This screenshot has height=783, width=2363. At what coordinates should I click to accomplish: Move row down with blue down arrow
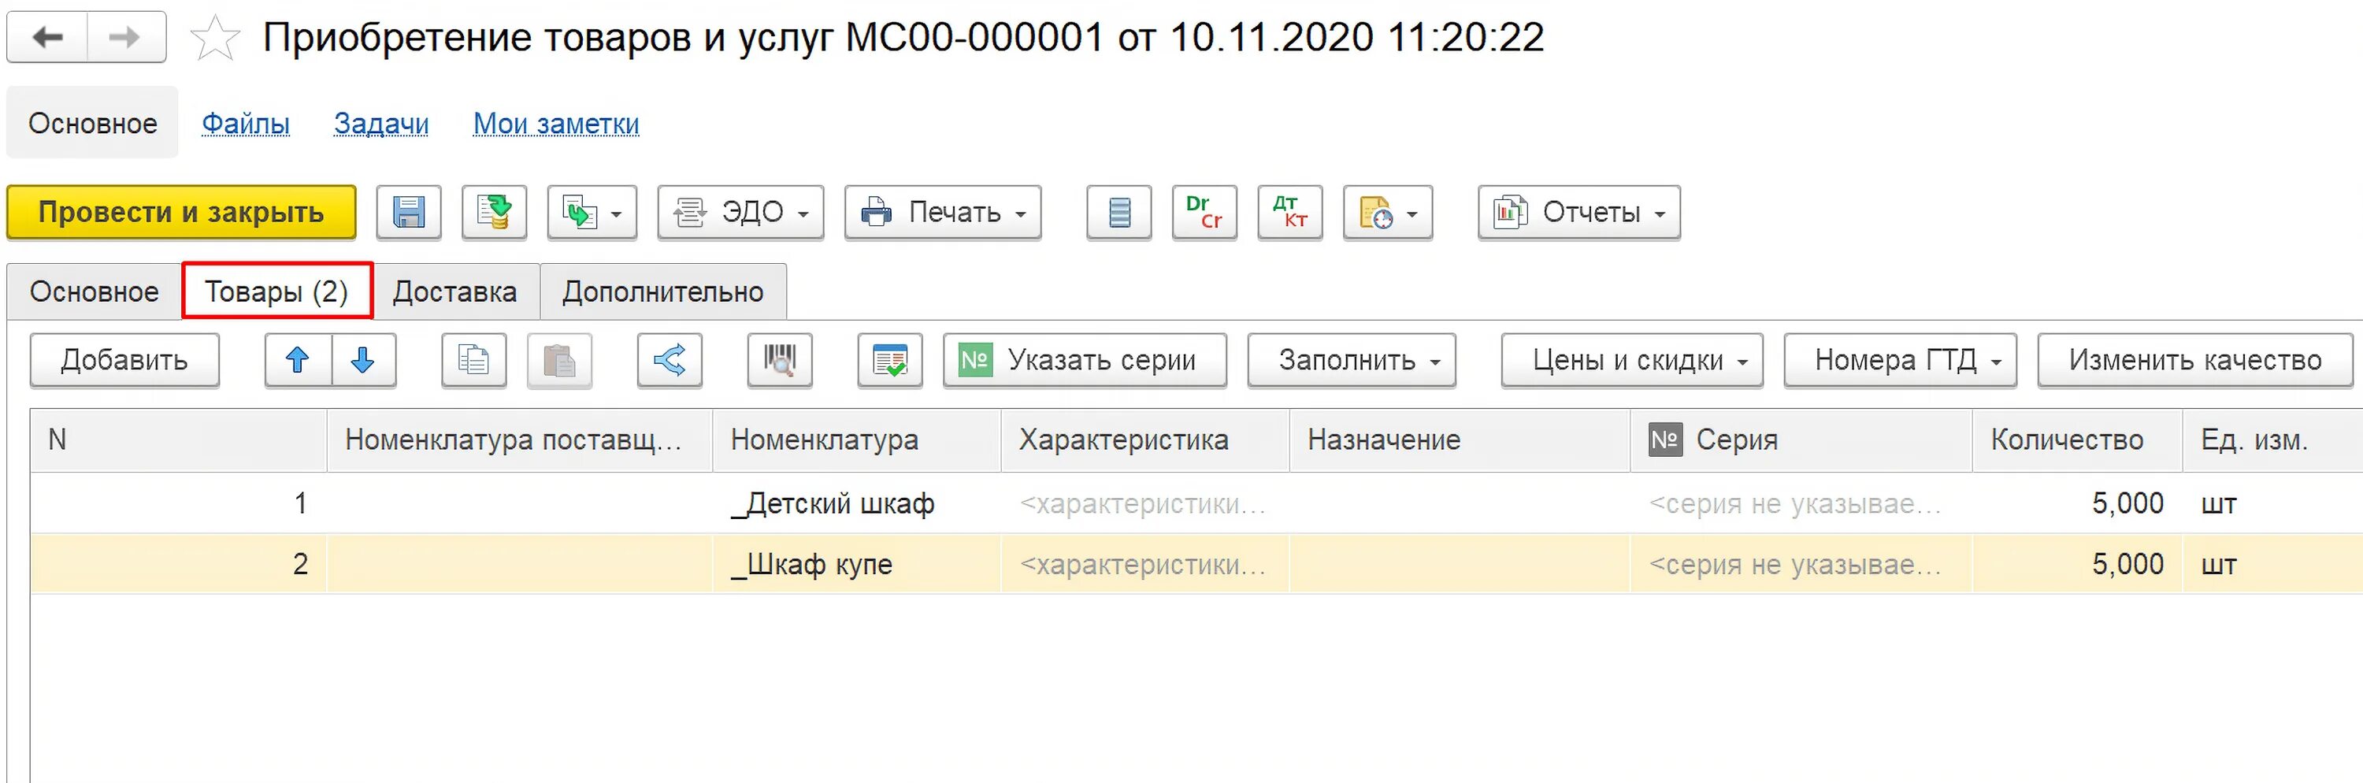[363, 360]
